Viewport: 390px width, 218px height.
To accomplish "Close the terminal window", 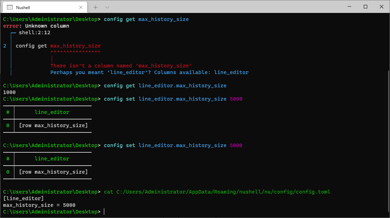I will 382,7.
